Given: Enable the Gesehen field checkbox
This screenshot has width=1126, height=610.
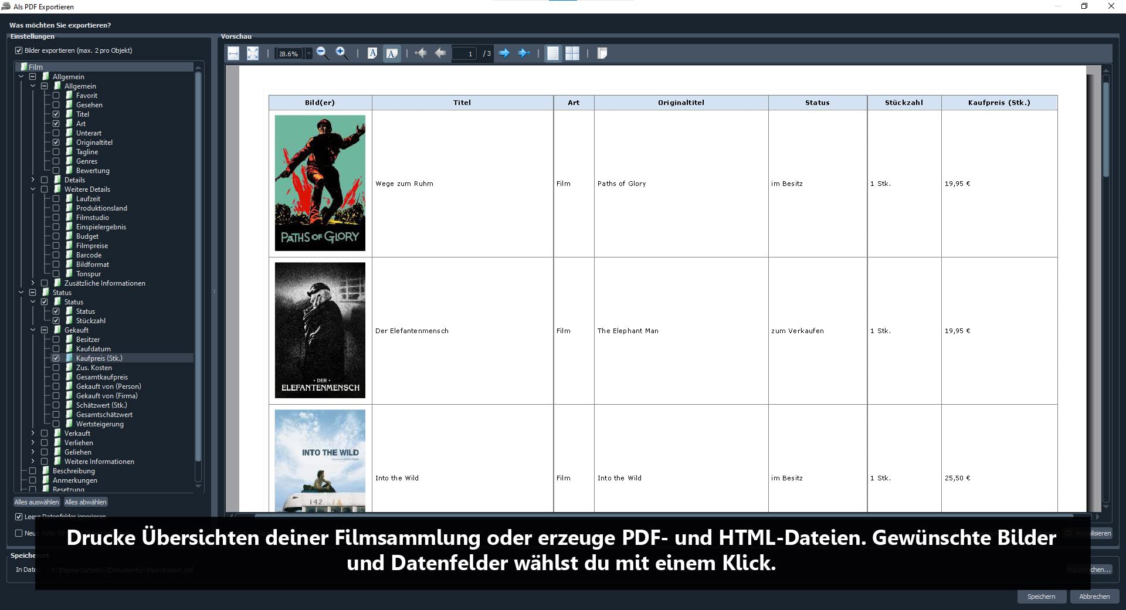Looking at the screenshot, I should (56, 105).
